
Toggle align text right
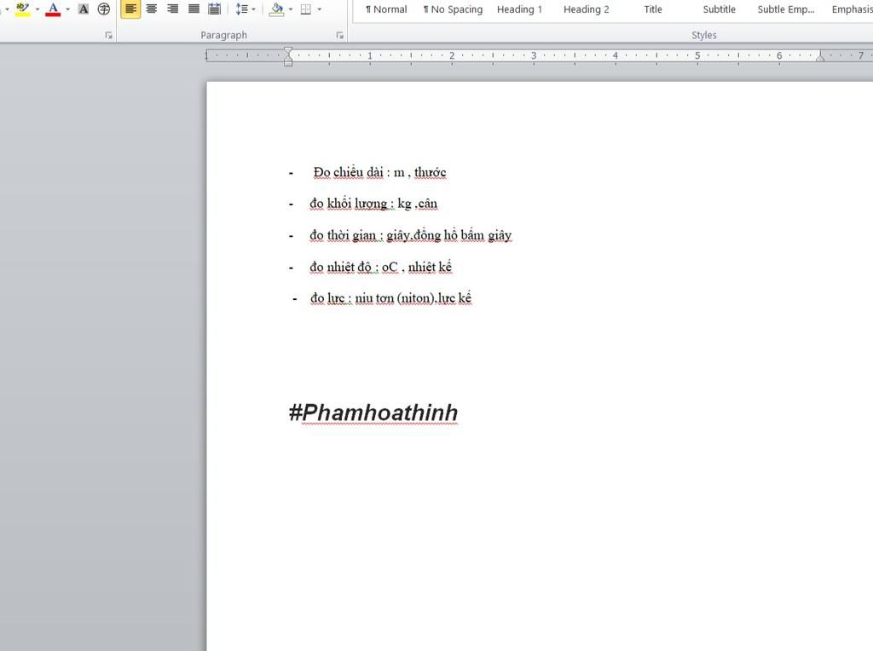(x=172, y=9)
